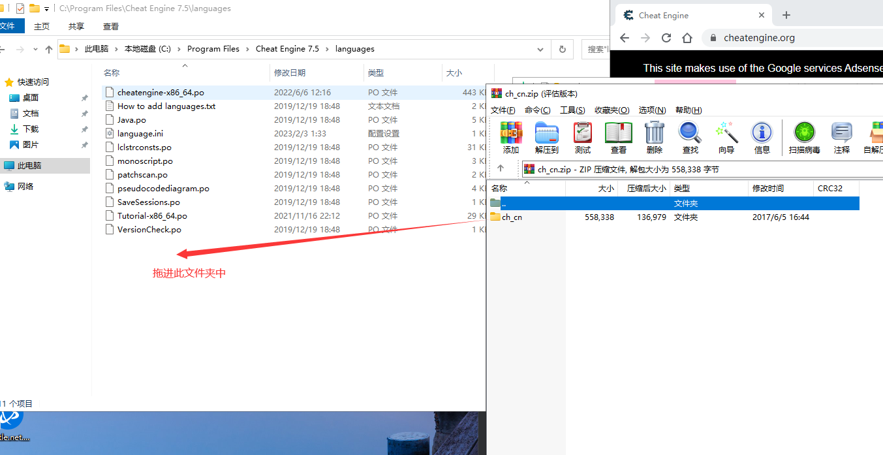This screenshot has width=883, height=455.
Task: Click the Explorer up-directory arrow
Action: [49, 49]
